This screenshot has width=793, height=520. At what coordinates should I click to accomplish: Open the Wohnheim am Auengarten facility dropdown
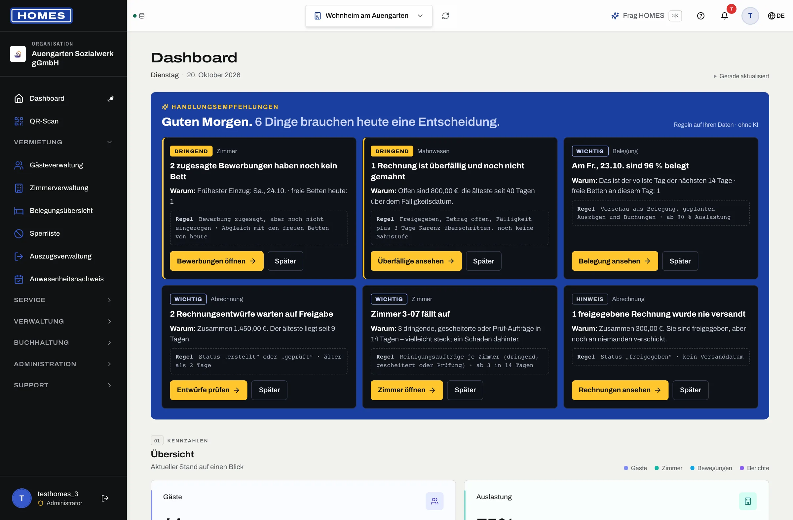369,16
